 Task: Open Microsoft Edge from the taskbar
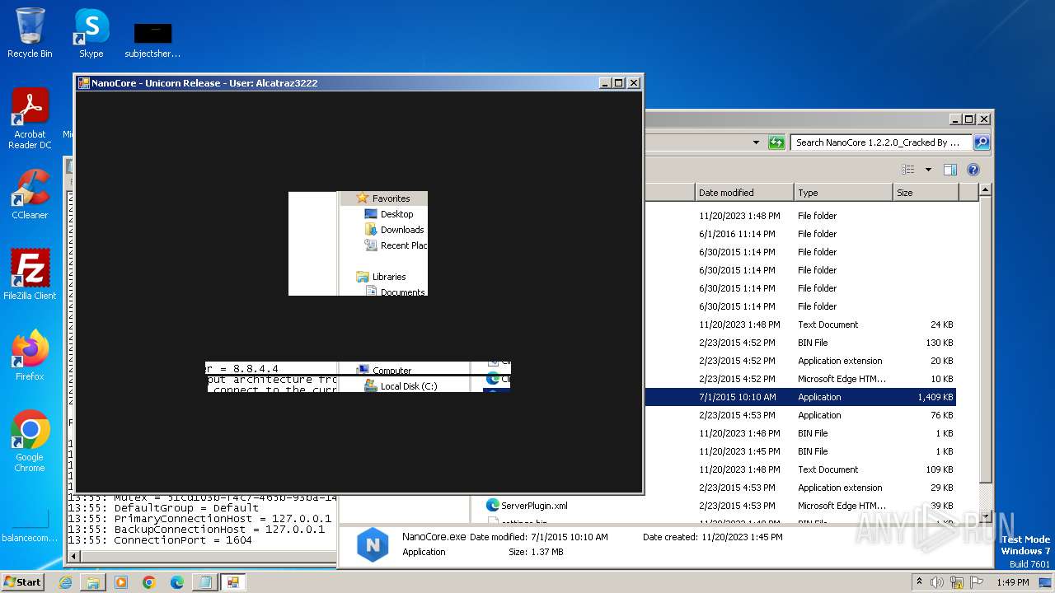(177, 582)
